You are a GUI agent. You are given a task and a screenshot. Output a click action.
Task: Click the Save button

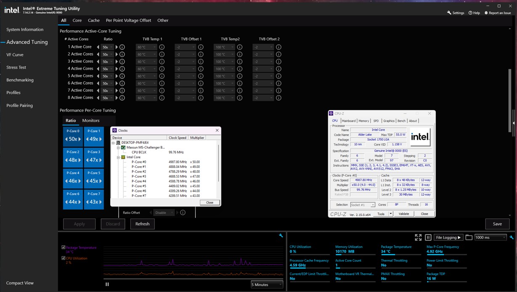pos(497,224)
